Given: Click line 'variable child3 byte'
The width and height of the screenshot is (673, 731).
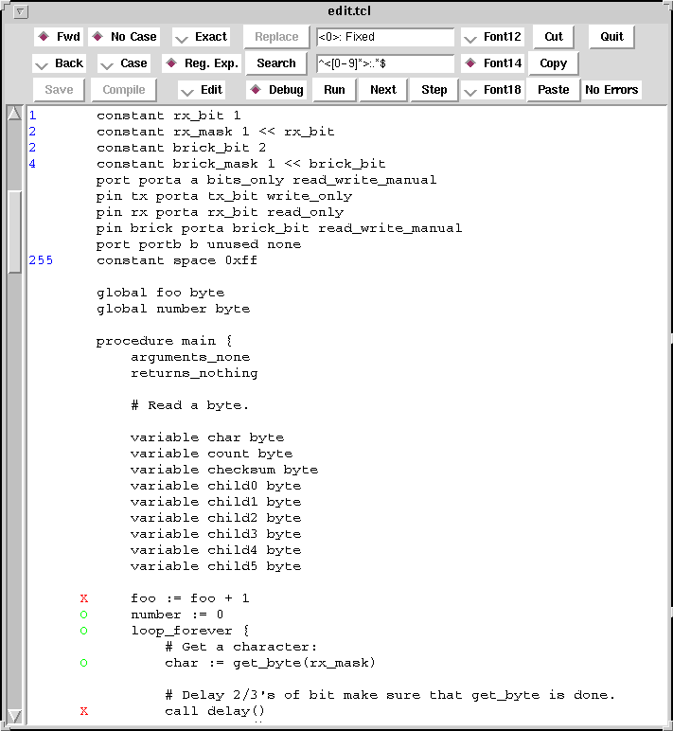Looking at the screenshot, I should [215, 534].
